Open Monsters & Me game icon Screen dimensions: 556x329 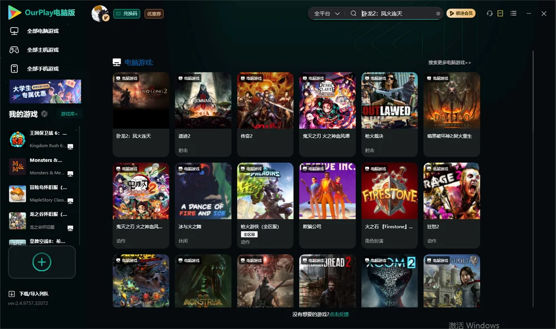17,166
